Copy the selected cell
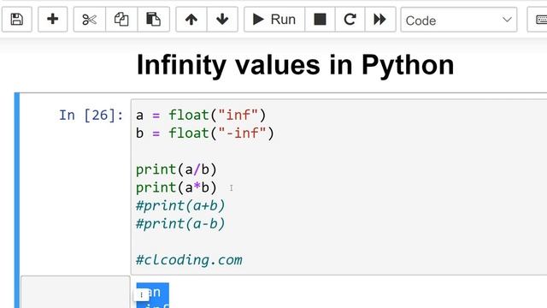Screen dimensions: 547x308 tap(121, 19)
